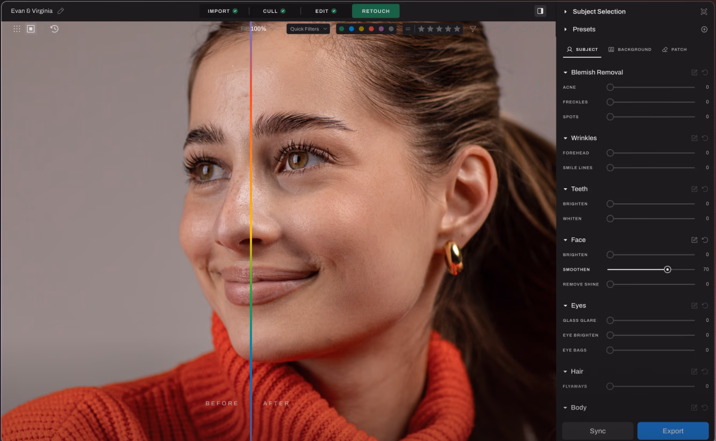The image size is (716, 441).
Task: Collapse the Wrinkles section
Action: [566, 138]
